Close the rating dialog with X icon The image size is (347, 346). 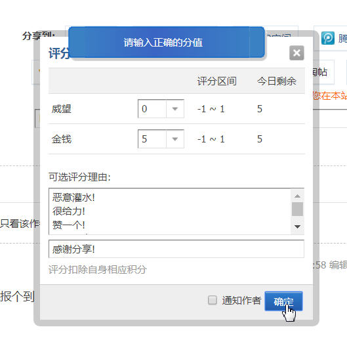pos(296,53)
